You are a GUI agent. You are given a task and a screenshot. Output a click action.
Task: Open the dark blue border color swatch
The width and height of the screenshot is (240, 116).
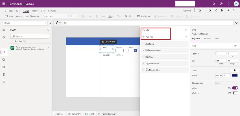[x=235, y=75]
